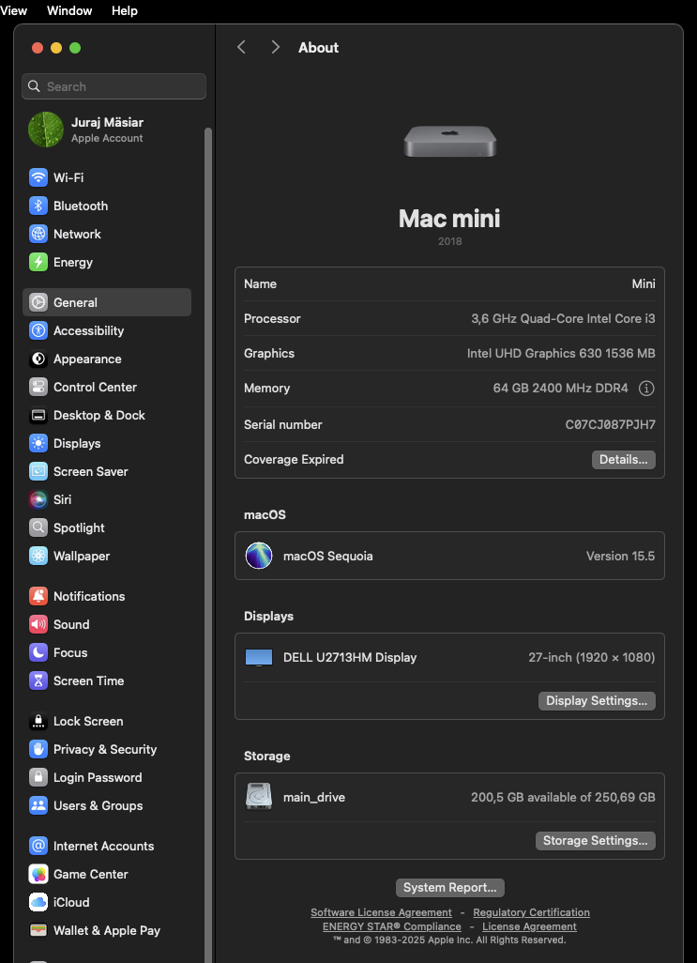697x963 pixels.
Task: Go back with the left chevron
Action: pyautogui.click(x=242, y=47)
